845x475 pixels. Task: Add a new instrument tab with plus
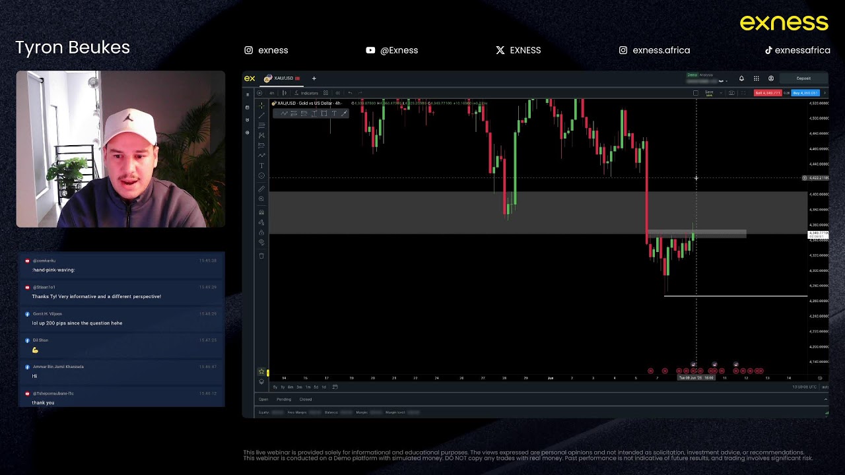pyautogui.click(x=314, y=79)
